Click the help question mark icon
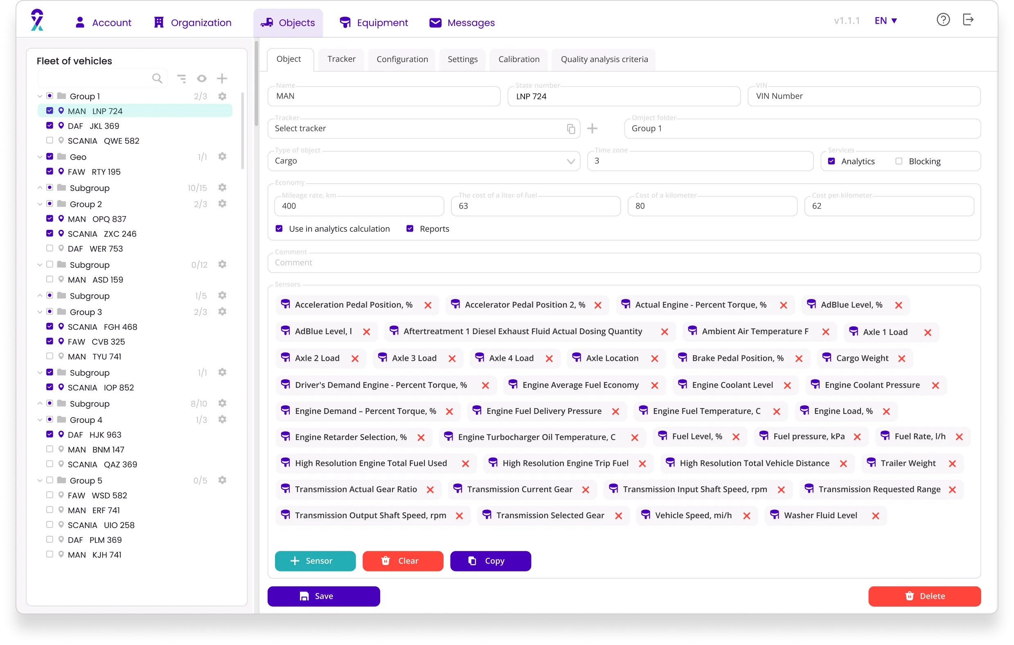Image resolution: width=1014 pixels, height=645 pixels. tap(943, 20)
